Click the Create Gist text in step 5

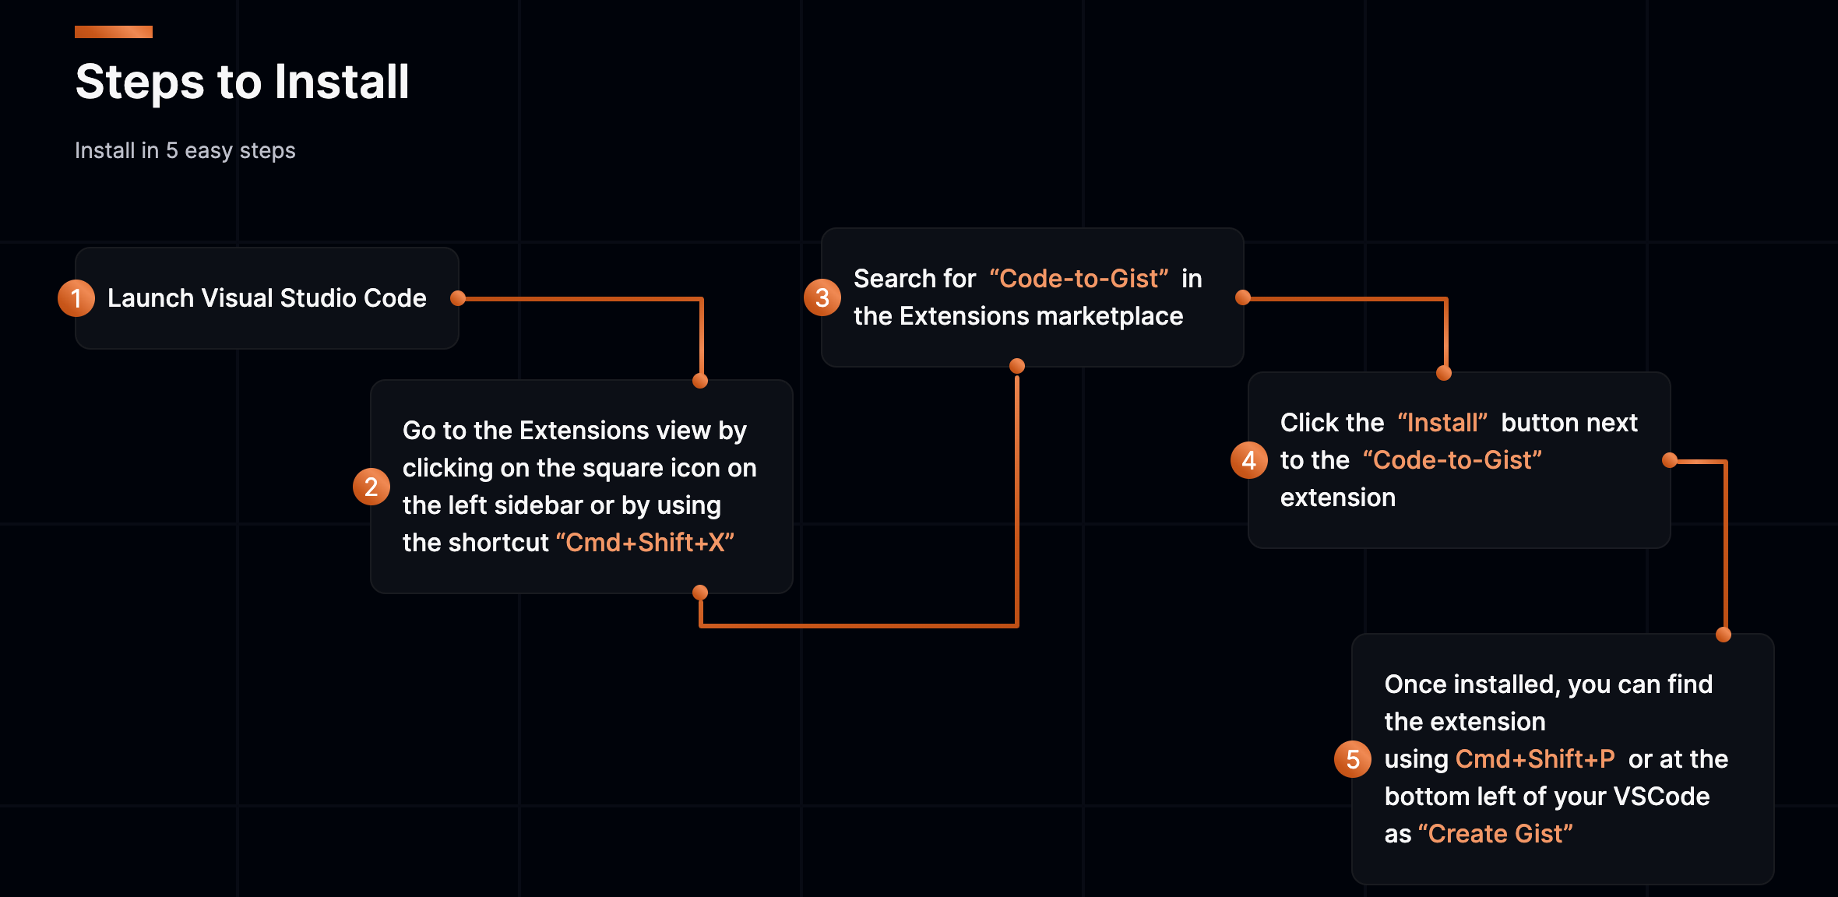1495,834
